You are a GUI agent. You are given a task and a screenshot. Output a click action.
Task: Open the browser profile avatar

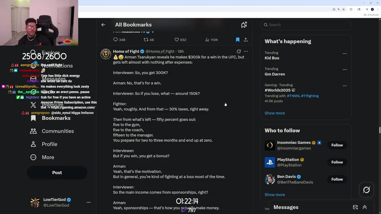372,10
